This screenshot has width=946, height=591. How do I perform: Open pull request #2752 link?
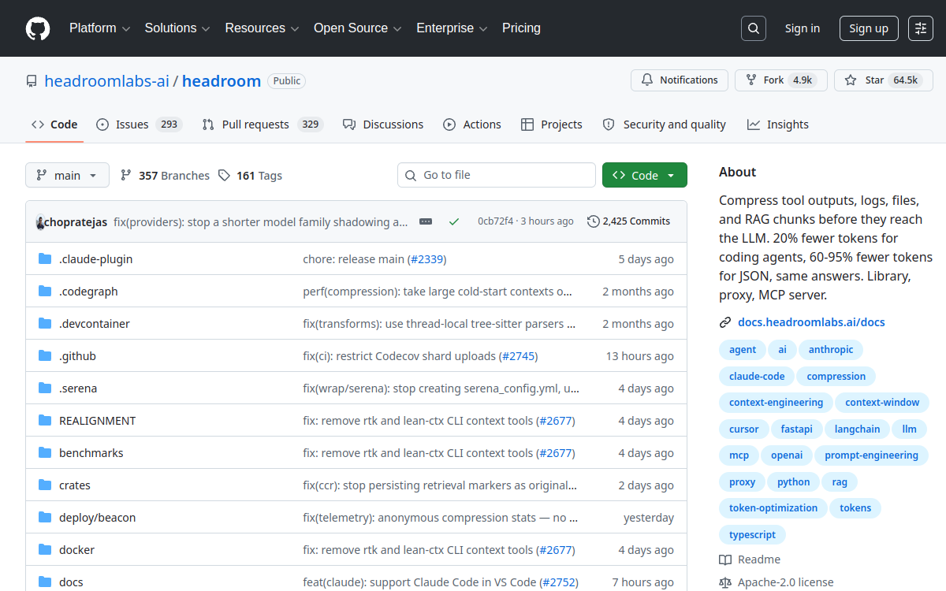tap(559, 582)
